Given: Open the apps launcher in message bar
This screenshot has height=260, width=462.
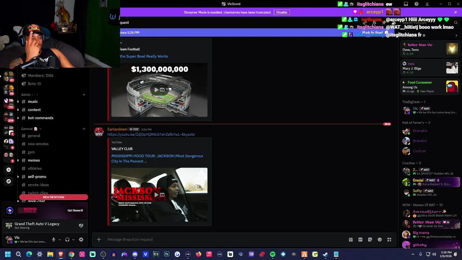Looking at the screenshot, I should (x=389, y=239).
